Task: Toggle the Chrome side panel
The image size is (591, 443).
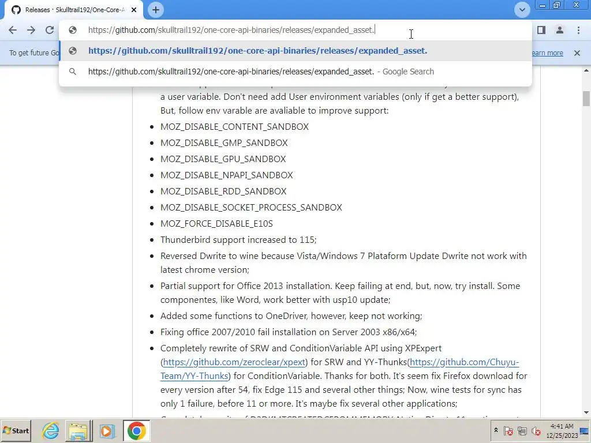Action: point(541,30)
